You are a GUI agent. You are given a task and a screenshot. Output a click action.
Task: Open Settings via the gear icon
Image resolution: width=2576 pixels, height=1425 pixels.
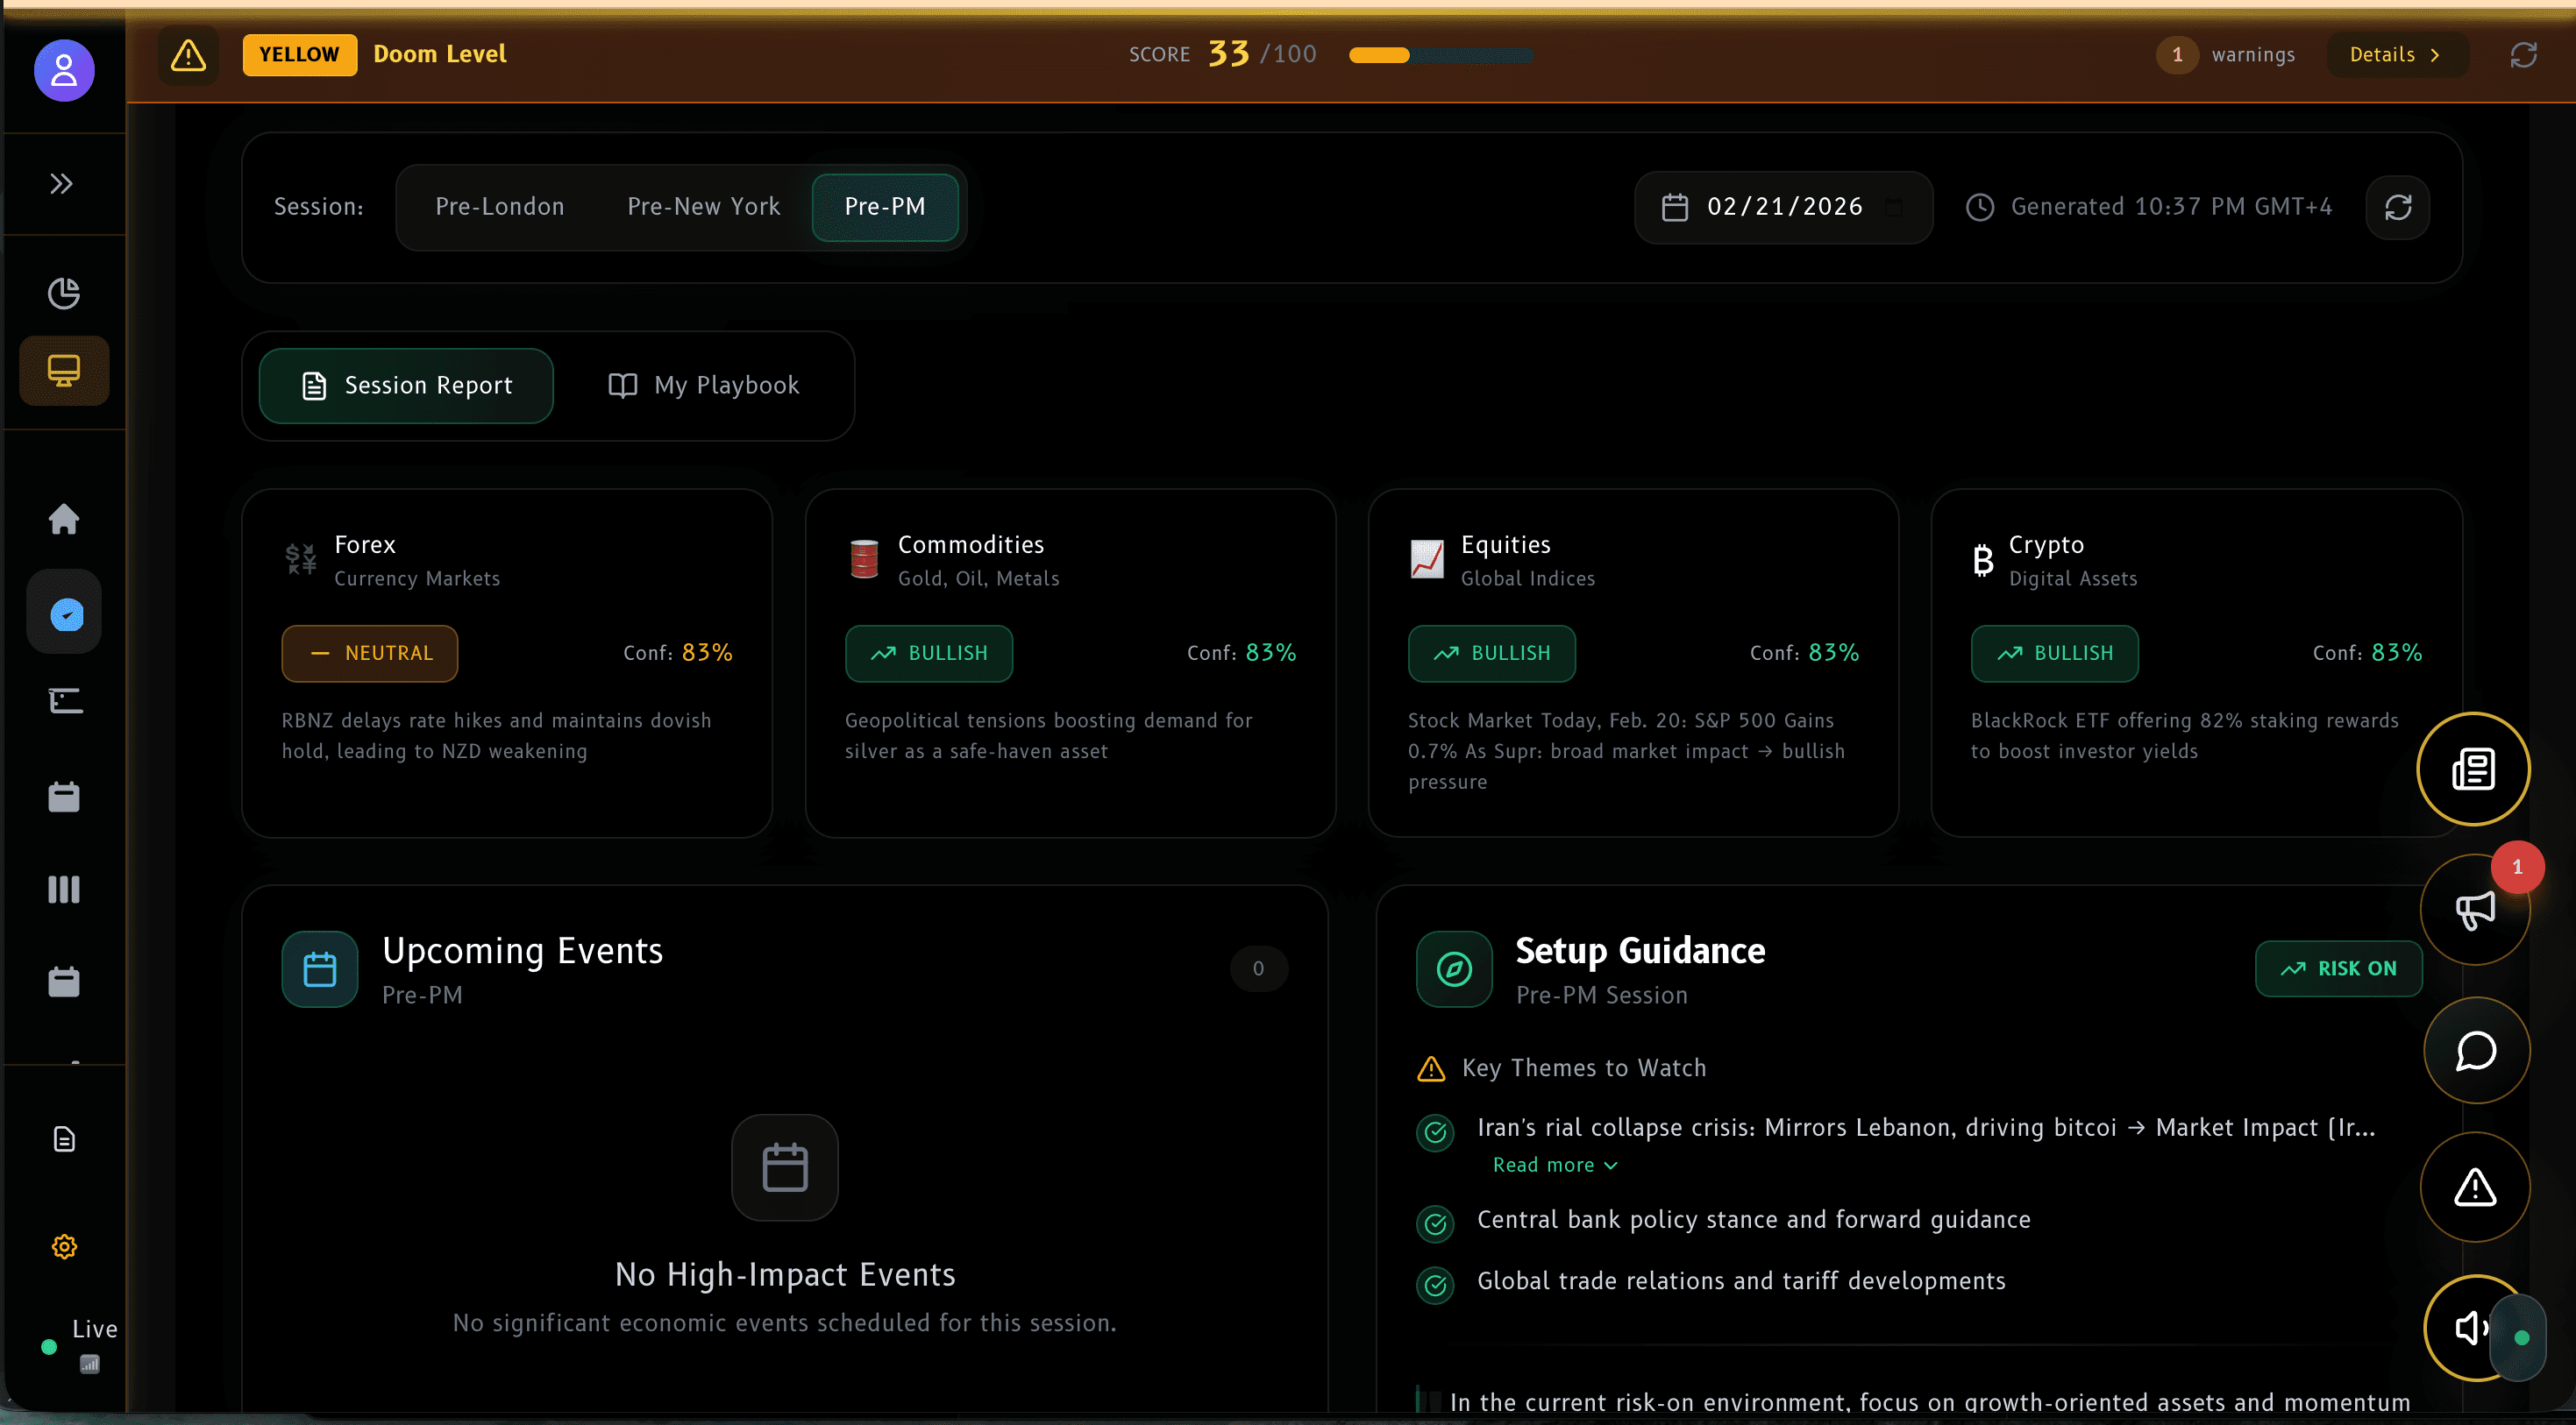pyautogui.click(x=63, y=1246)
